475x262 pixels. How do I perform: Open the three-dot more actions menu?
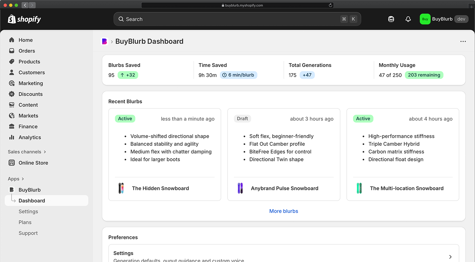[463, 41]
